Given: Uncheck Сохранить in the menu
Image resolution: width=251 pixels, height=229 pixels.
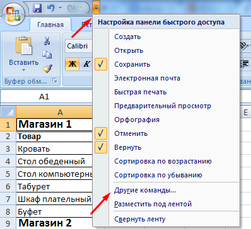Looking at the screenshot, I should point(166,64).
